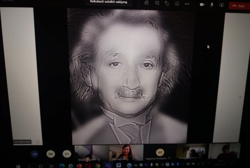This screenshot has height=168, width=250.
Task: Select the EV participant avatar
Action: coord(67,154)
